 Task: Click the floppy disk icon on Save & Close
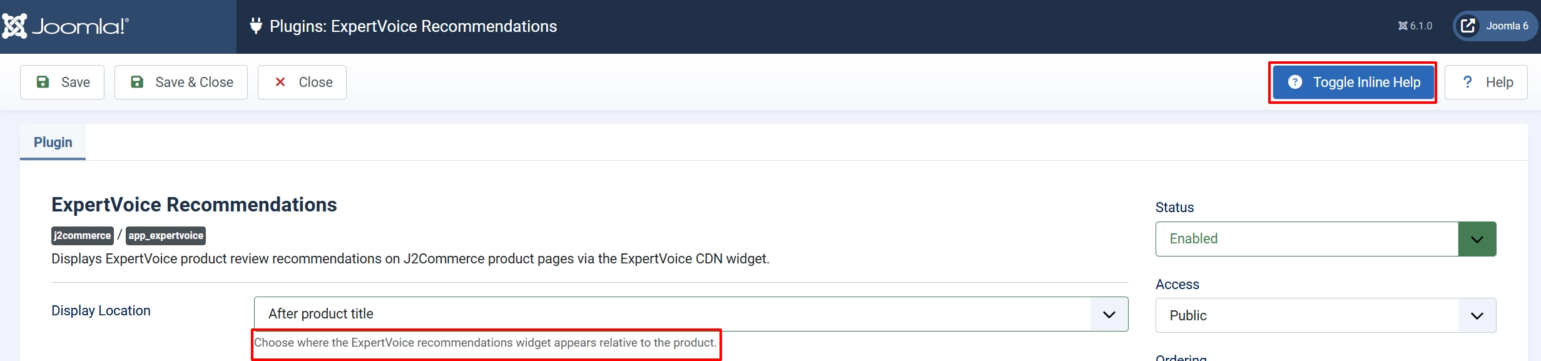(137, 82)
